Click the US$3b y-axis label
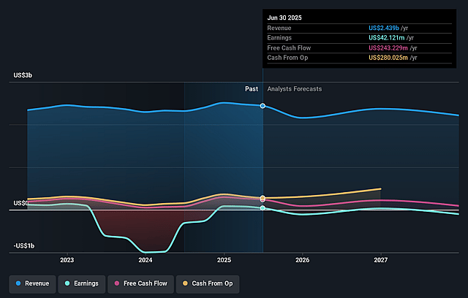This screenshot has width=468, height=298. [x=23, y=75]
